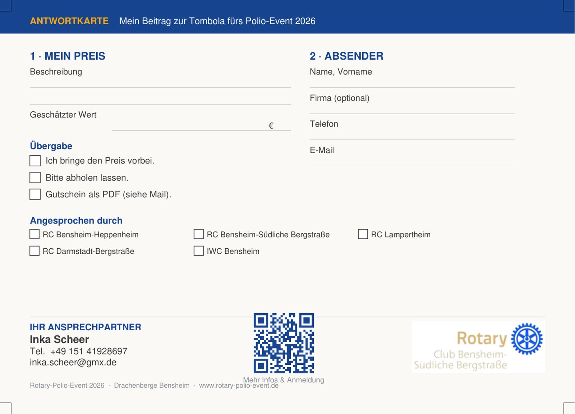The image size is (575, 414).
Task: Tick RC Bensheim-Südliche Bergstraße checkbox
Action: point(199,234)
